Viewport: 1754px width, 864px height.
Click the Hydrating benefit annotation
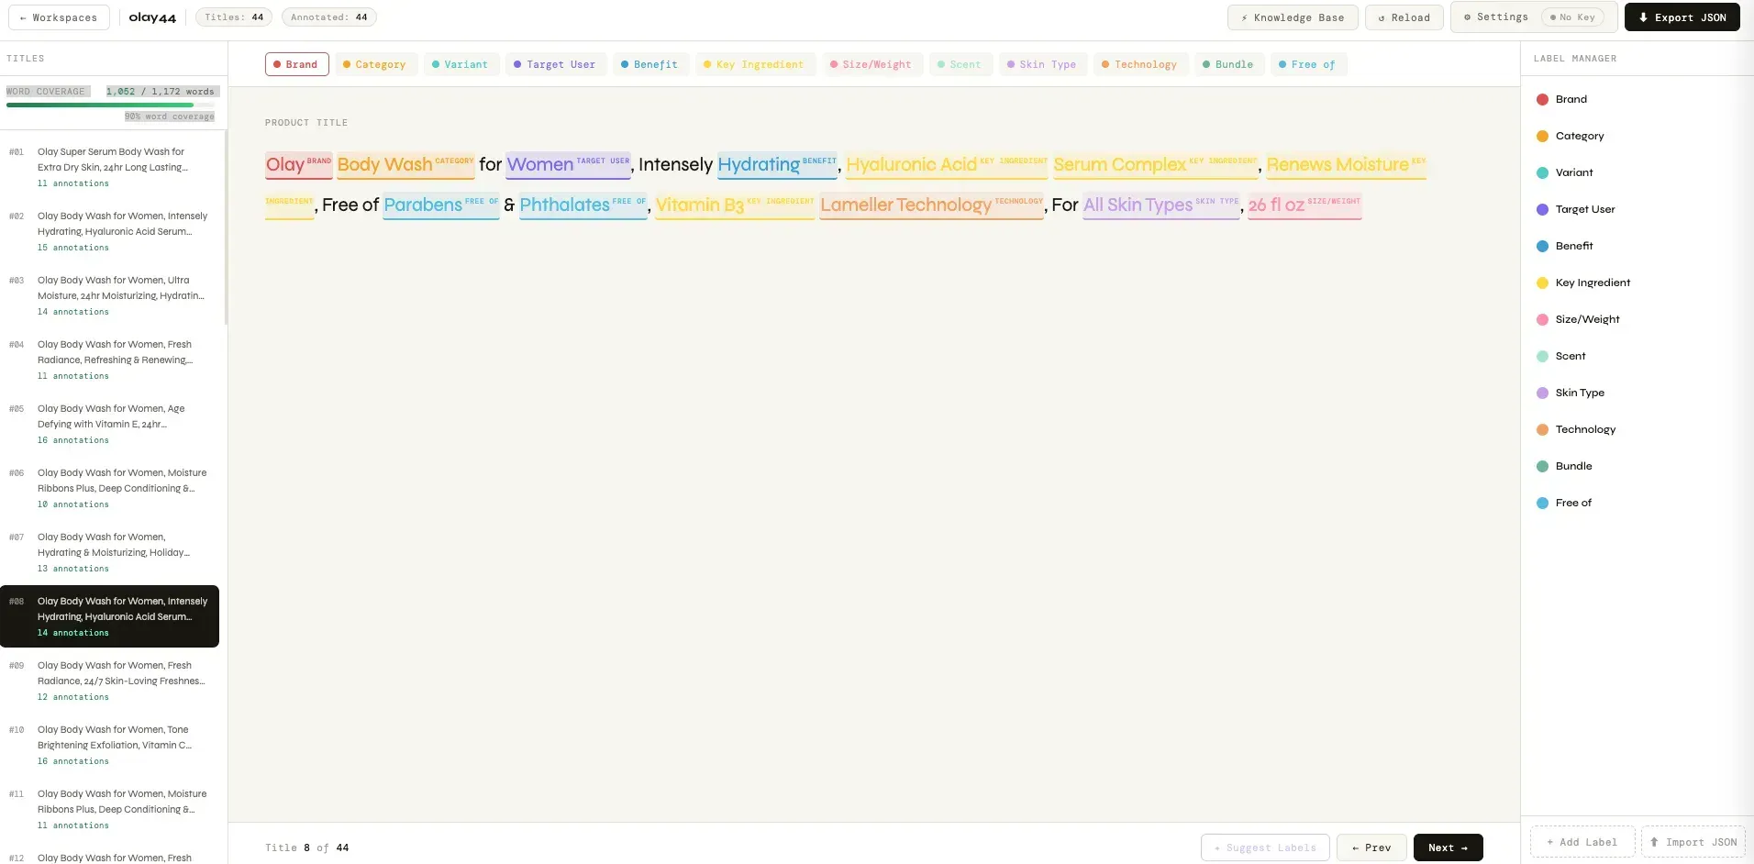coord(777,165)
